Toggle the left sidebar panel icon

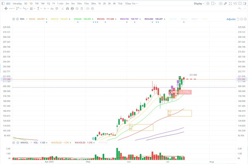pyautogui.click(x=3, y=3)
